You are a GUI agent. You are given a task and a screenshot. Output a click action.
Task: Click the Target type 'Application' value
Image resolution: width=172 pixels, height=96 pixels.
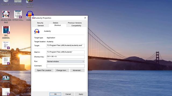click(51, 38)
